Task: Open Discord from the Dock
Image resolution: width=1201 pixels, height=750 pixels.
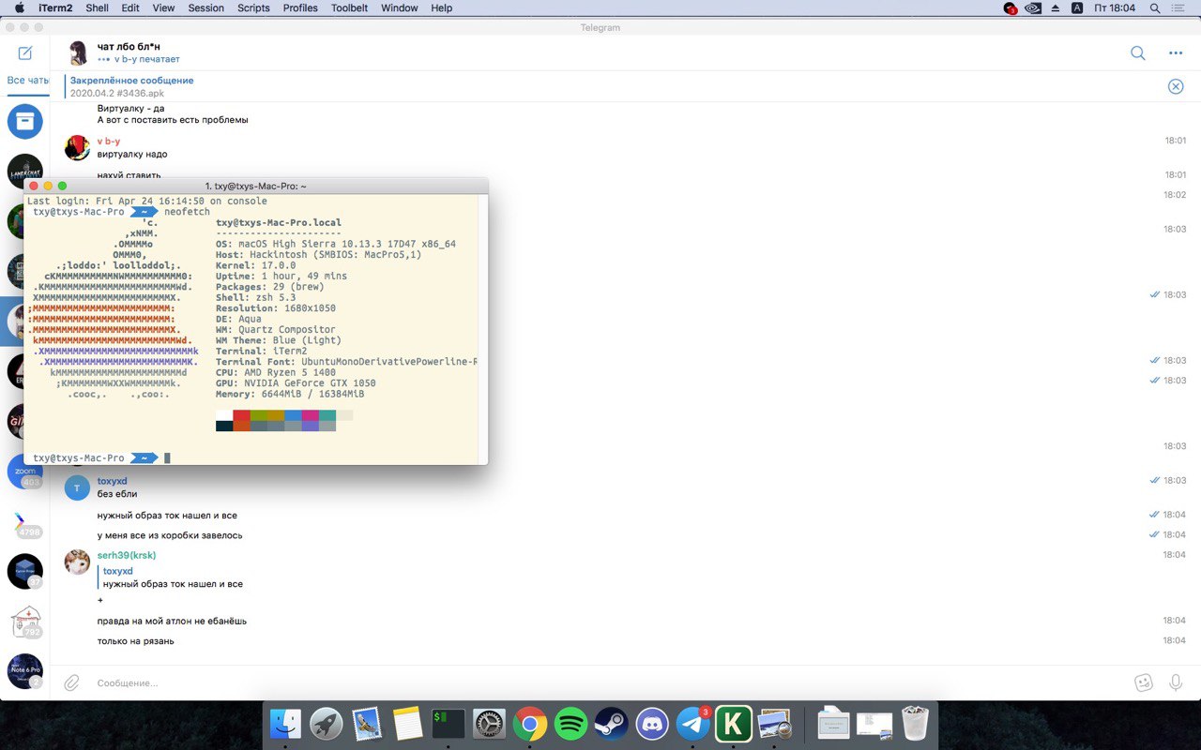Action: (652, 724)
